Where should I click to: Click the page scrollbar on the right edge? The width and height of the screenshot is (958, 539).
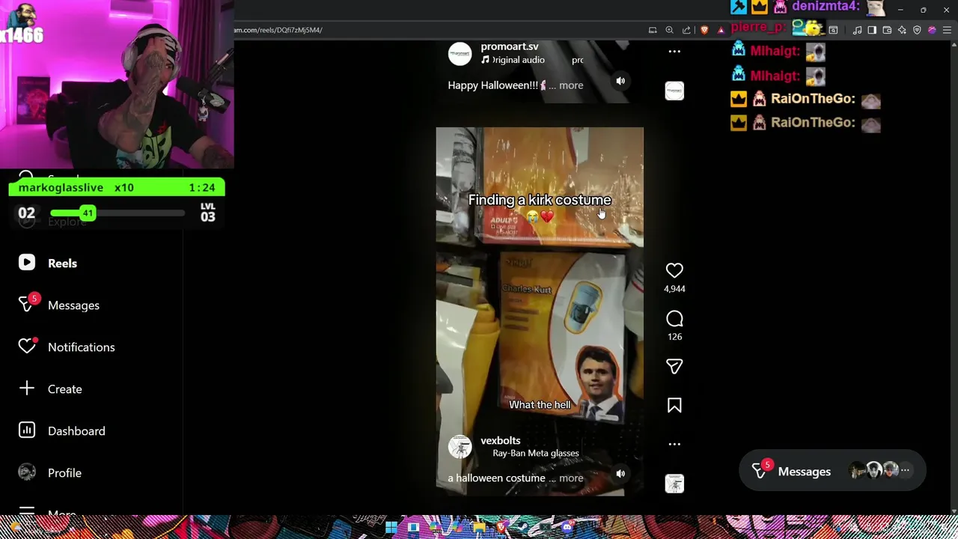point(954,277)
